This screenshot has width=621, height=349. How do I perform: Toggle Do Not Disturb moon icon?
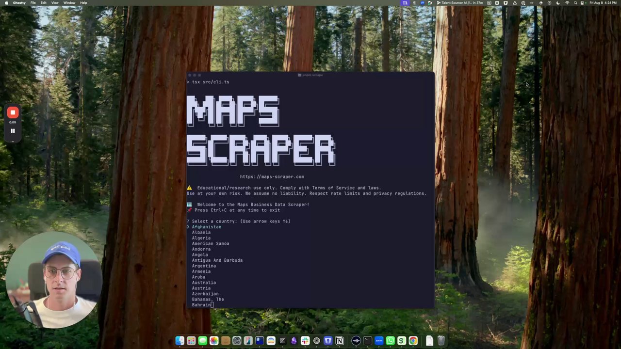click(x=558, y=3)
